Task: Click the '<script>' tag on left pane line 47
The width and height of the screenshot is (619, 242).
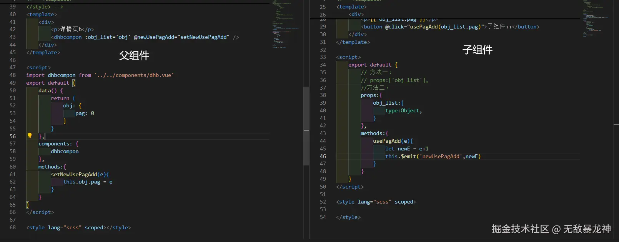Action: coord(38,67)
